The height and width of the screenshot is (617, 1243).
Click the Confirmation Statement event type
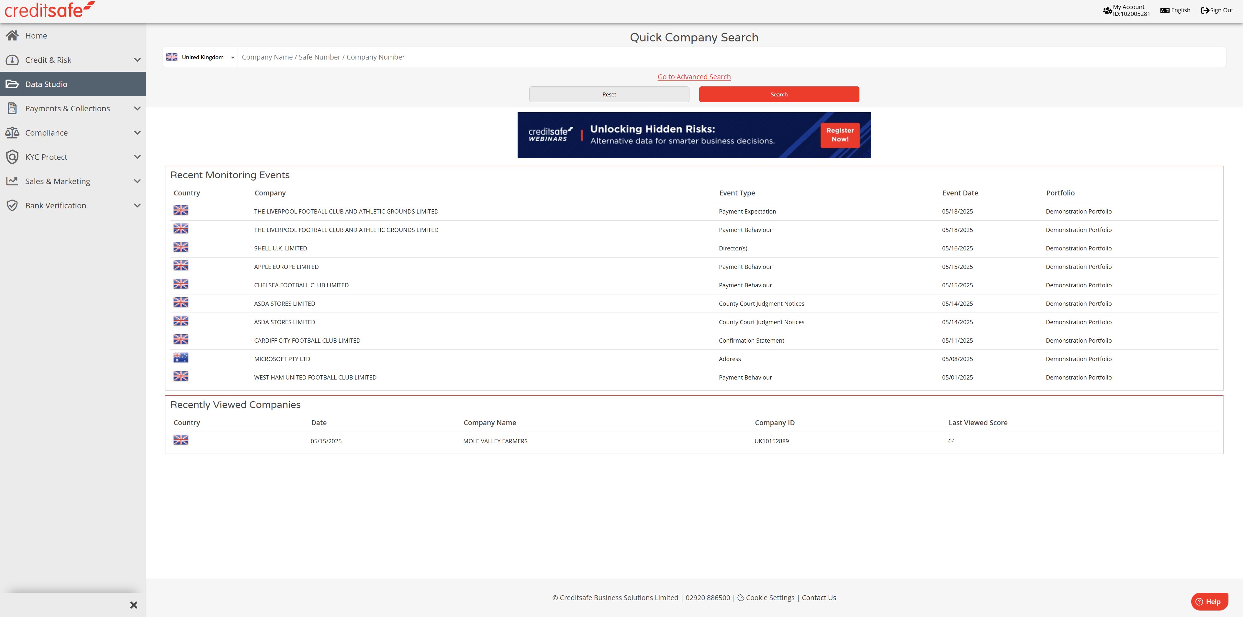click(x=751, y=341)
